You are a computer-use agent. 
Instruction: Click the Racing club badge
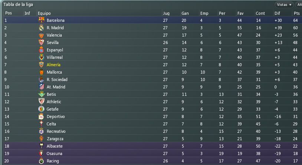pos(42,161)
